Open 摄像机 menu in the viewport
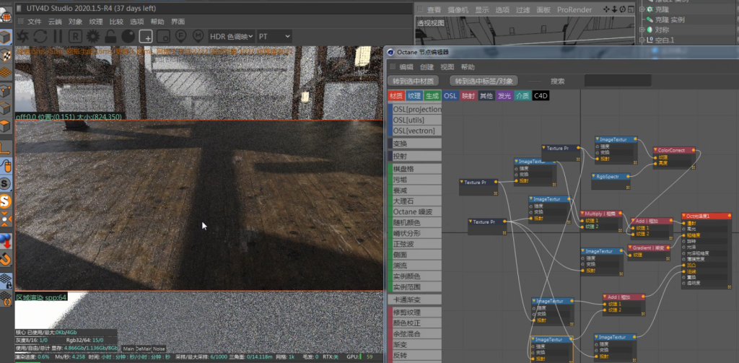This screenshot has width=739, height=363. [458, 10]
